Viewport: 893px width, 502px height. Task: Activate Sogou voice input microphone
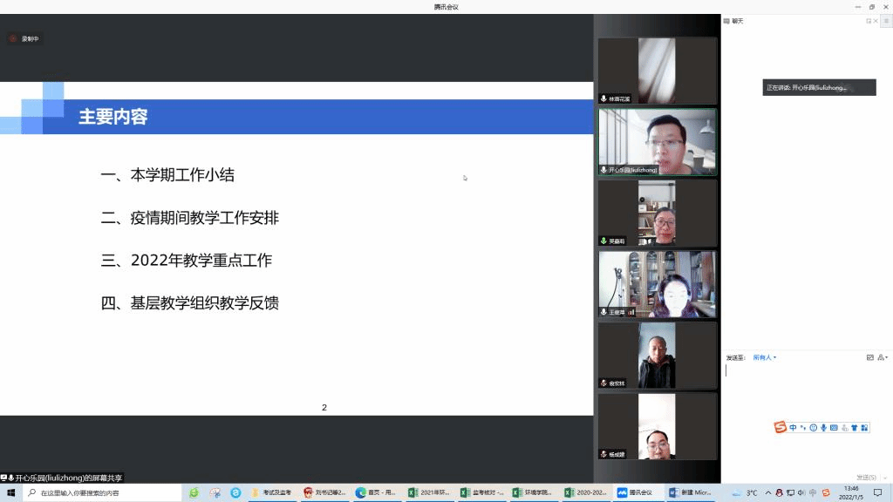tap(823, 427)
